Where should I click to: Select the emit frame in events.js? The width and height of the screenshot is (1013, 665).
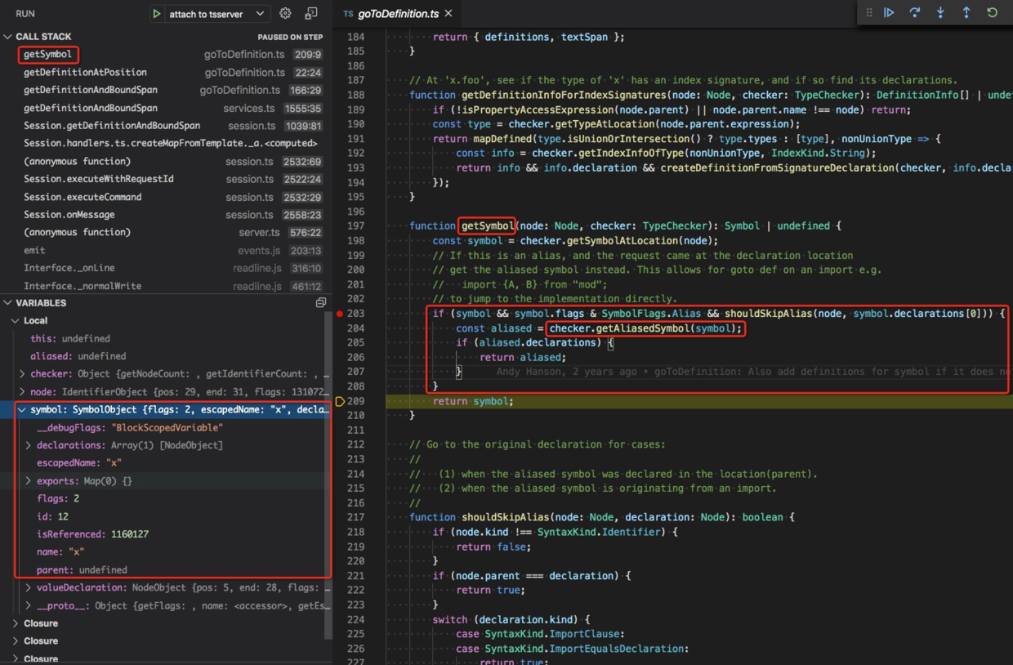pos(167,251)
